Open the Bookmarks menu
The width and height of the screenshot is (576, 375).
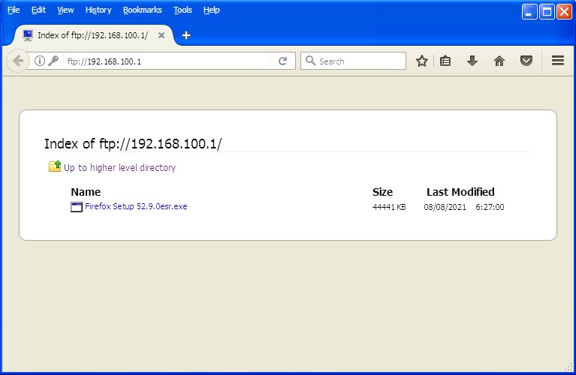tap(142, 10)
